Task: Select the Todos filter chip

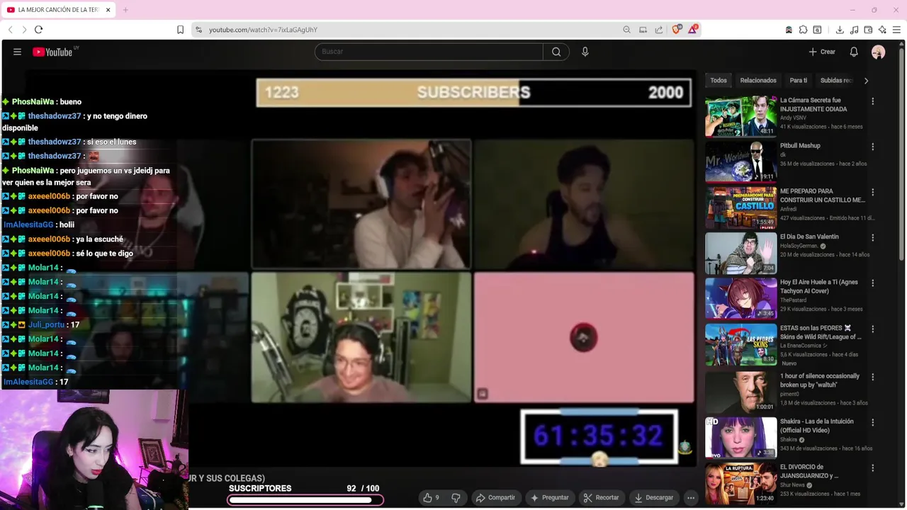Action: [x=719, y=81]
